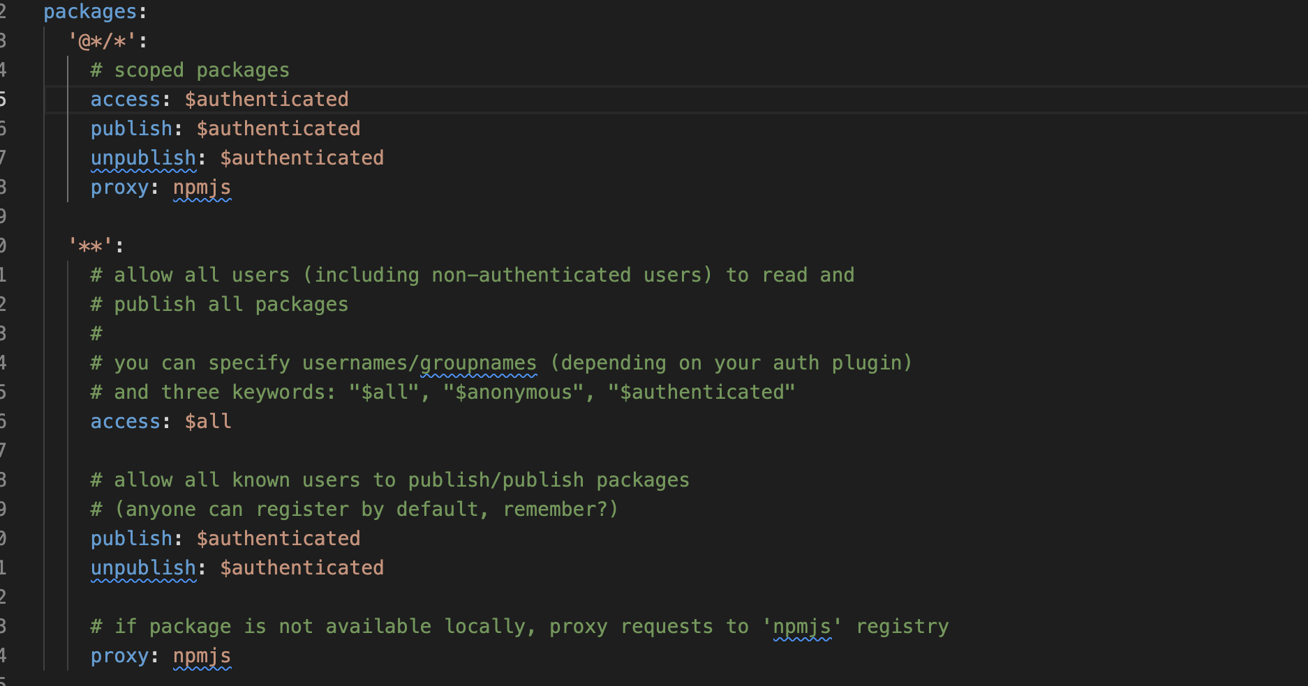Click 'publish' key in the '**' block

tap(131, 539)
